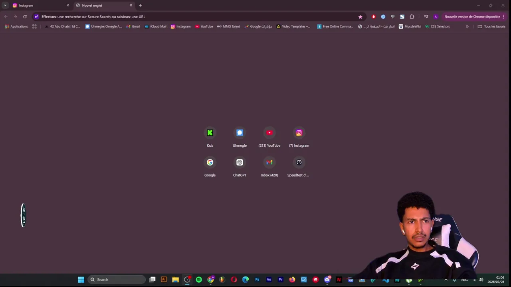Open Microsoft Edge from the taskbar

pos(246,279)
